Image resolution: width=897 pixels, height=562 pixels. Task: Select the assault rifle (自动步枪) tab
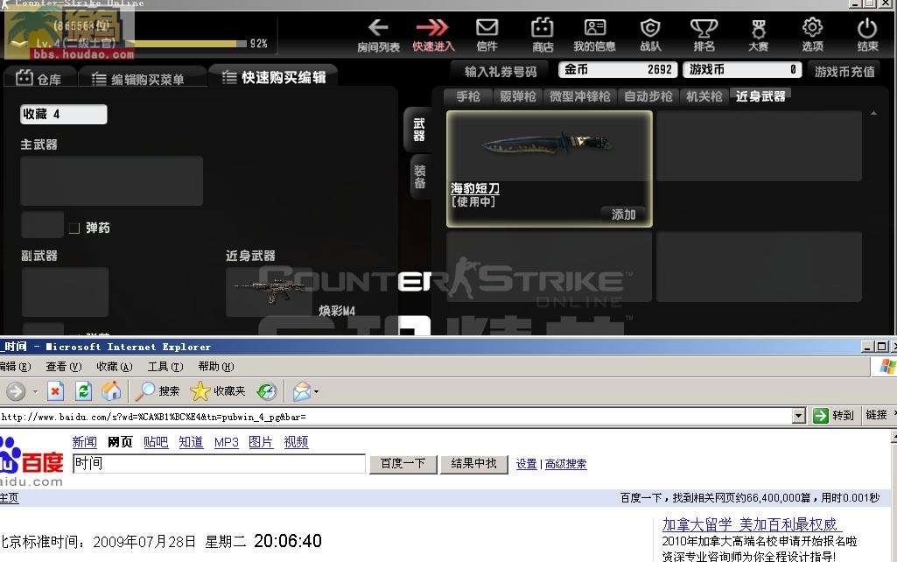coord(648,96)
